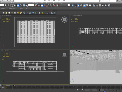Switch to the Populate ribbon tab

pyautogui.click(x=21, y=8)
